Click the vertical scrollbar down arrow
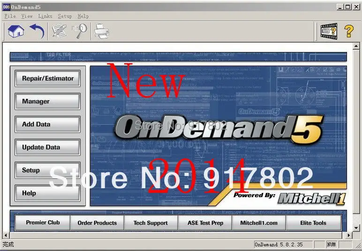 [356, 229]
